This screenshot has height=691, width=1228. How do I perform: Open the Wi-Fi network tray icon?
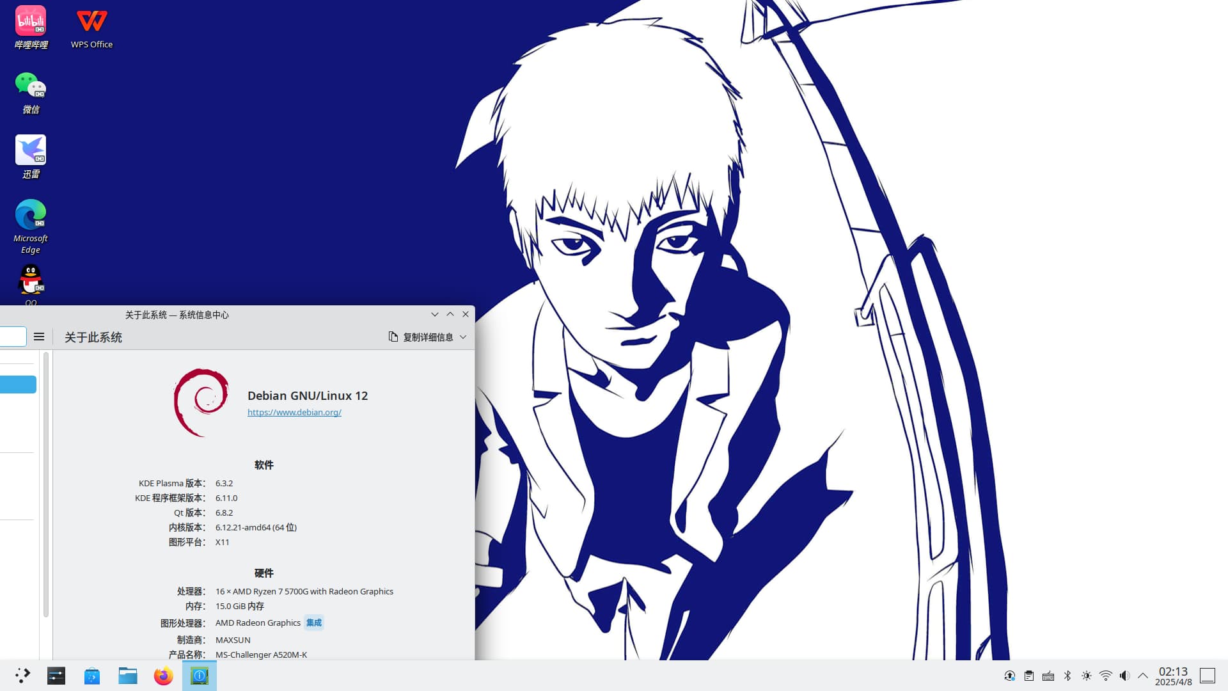1106,676
